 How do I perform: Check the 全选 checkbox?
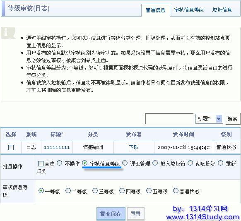[x=41, y=163]
